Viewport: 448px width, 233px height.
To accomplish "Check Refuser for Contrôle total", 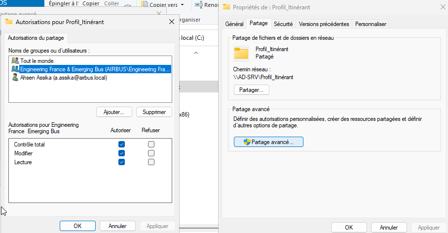I will pyautogui.click(x=151, y=144).
